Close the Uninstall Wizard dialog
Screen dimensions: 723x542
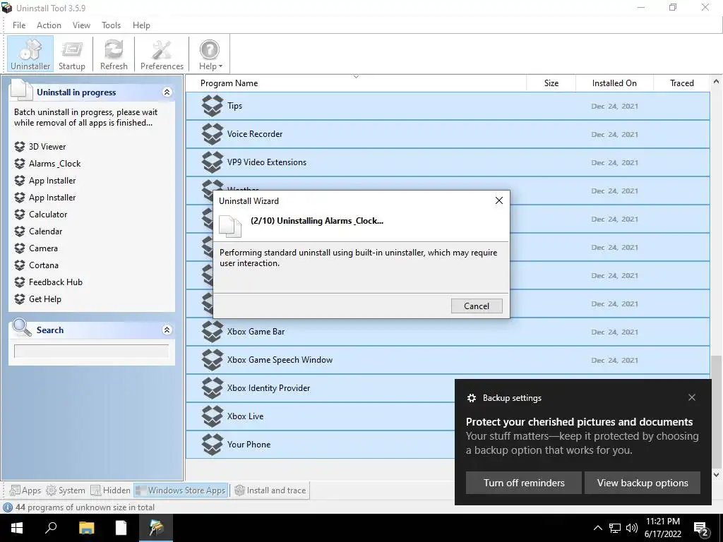click(499, 200)
